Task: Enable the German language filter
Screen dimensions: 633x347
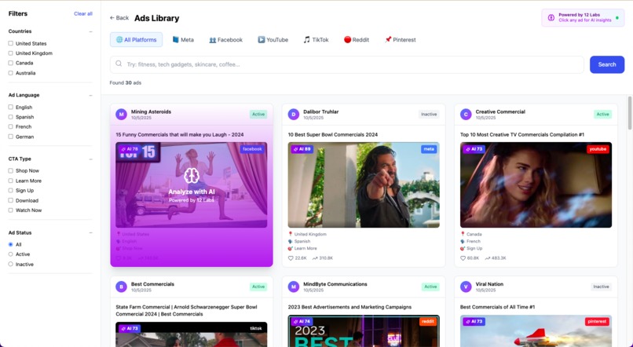Action: click(10, 137)
